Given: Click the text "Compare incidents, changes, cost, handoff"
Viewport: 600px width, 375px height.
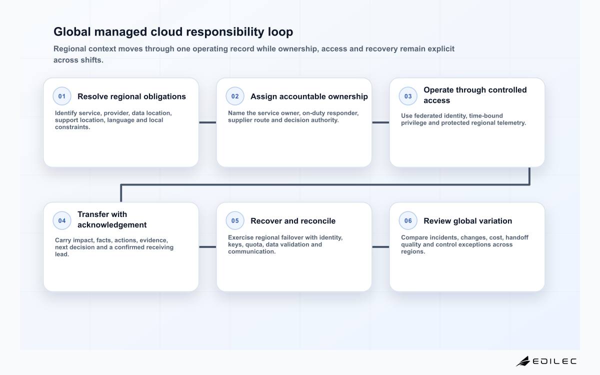Looking at the screenshot, I should click(x=464, y=244).
